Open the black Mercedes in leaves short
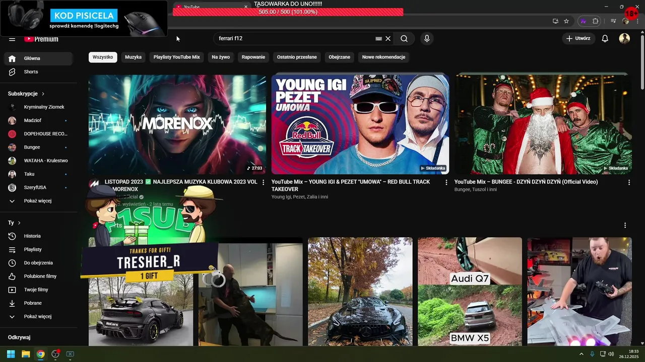Screen dimensions: 645x362 [360, 292]
